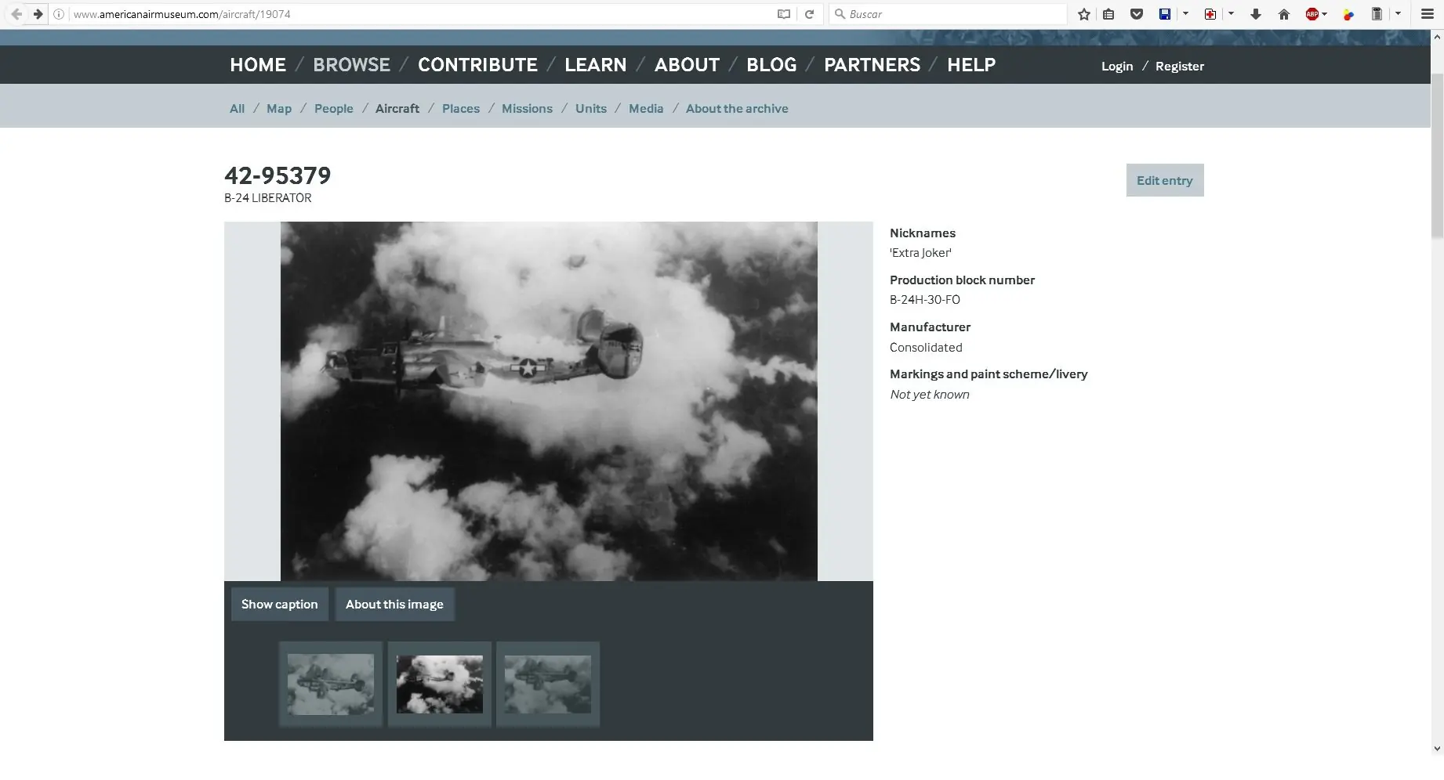This screenshot has height=780, width=1444.
Task: Click the Register link
Action: [x=1180, y=66]
